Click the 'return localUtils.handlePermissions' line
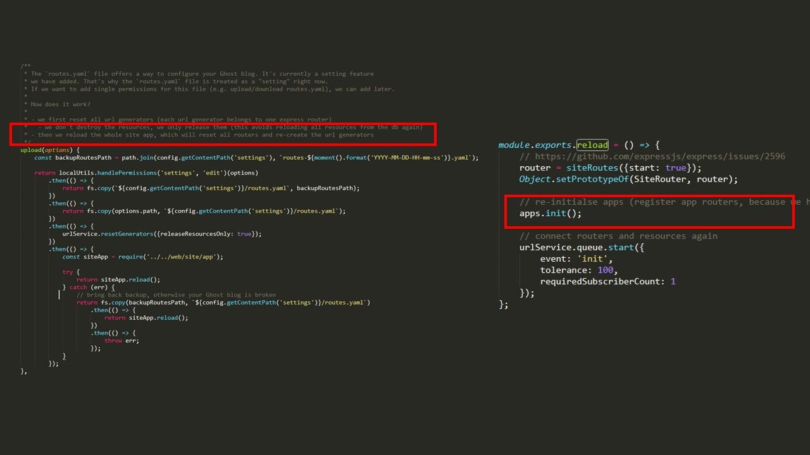810x455 pixels. point(146,173)
